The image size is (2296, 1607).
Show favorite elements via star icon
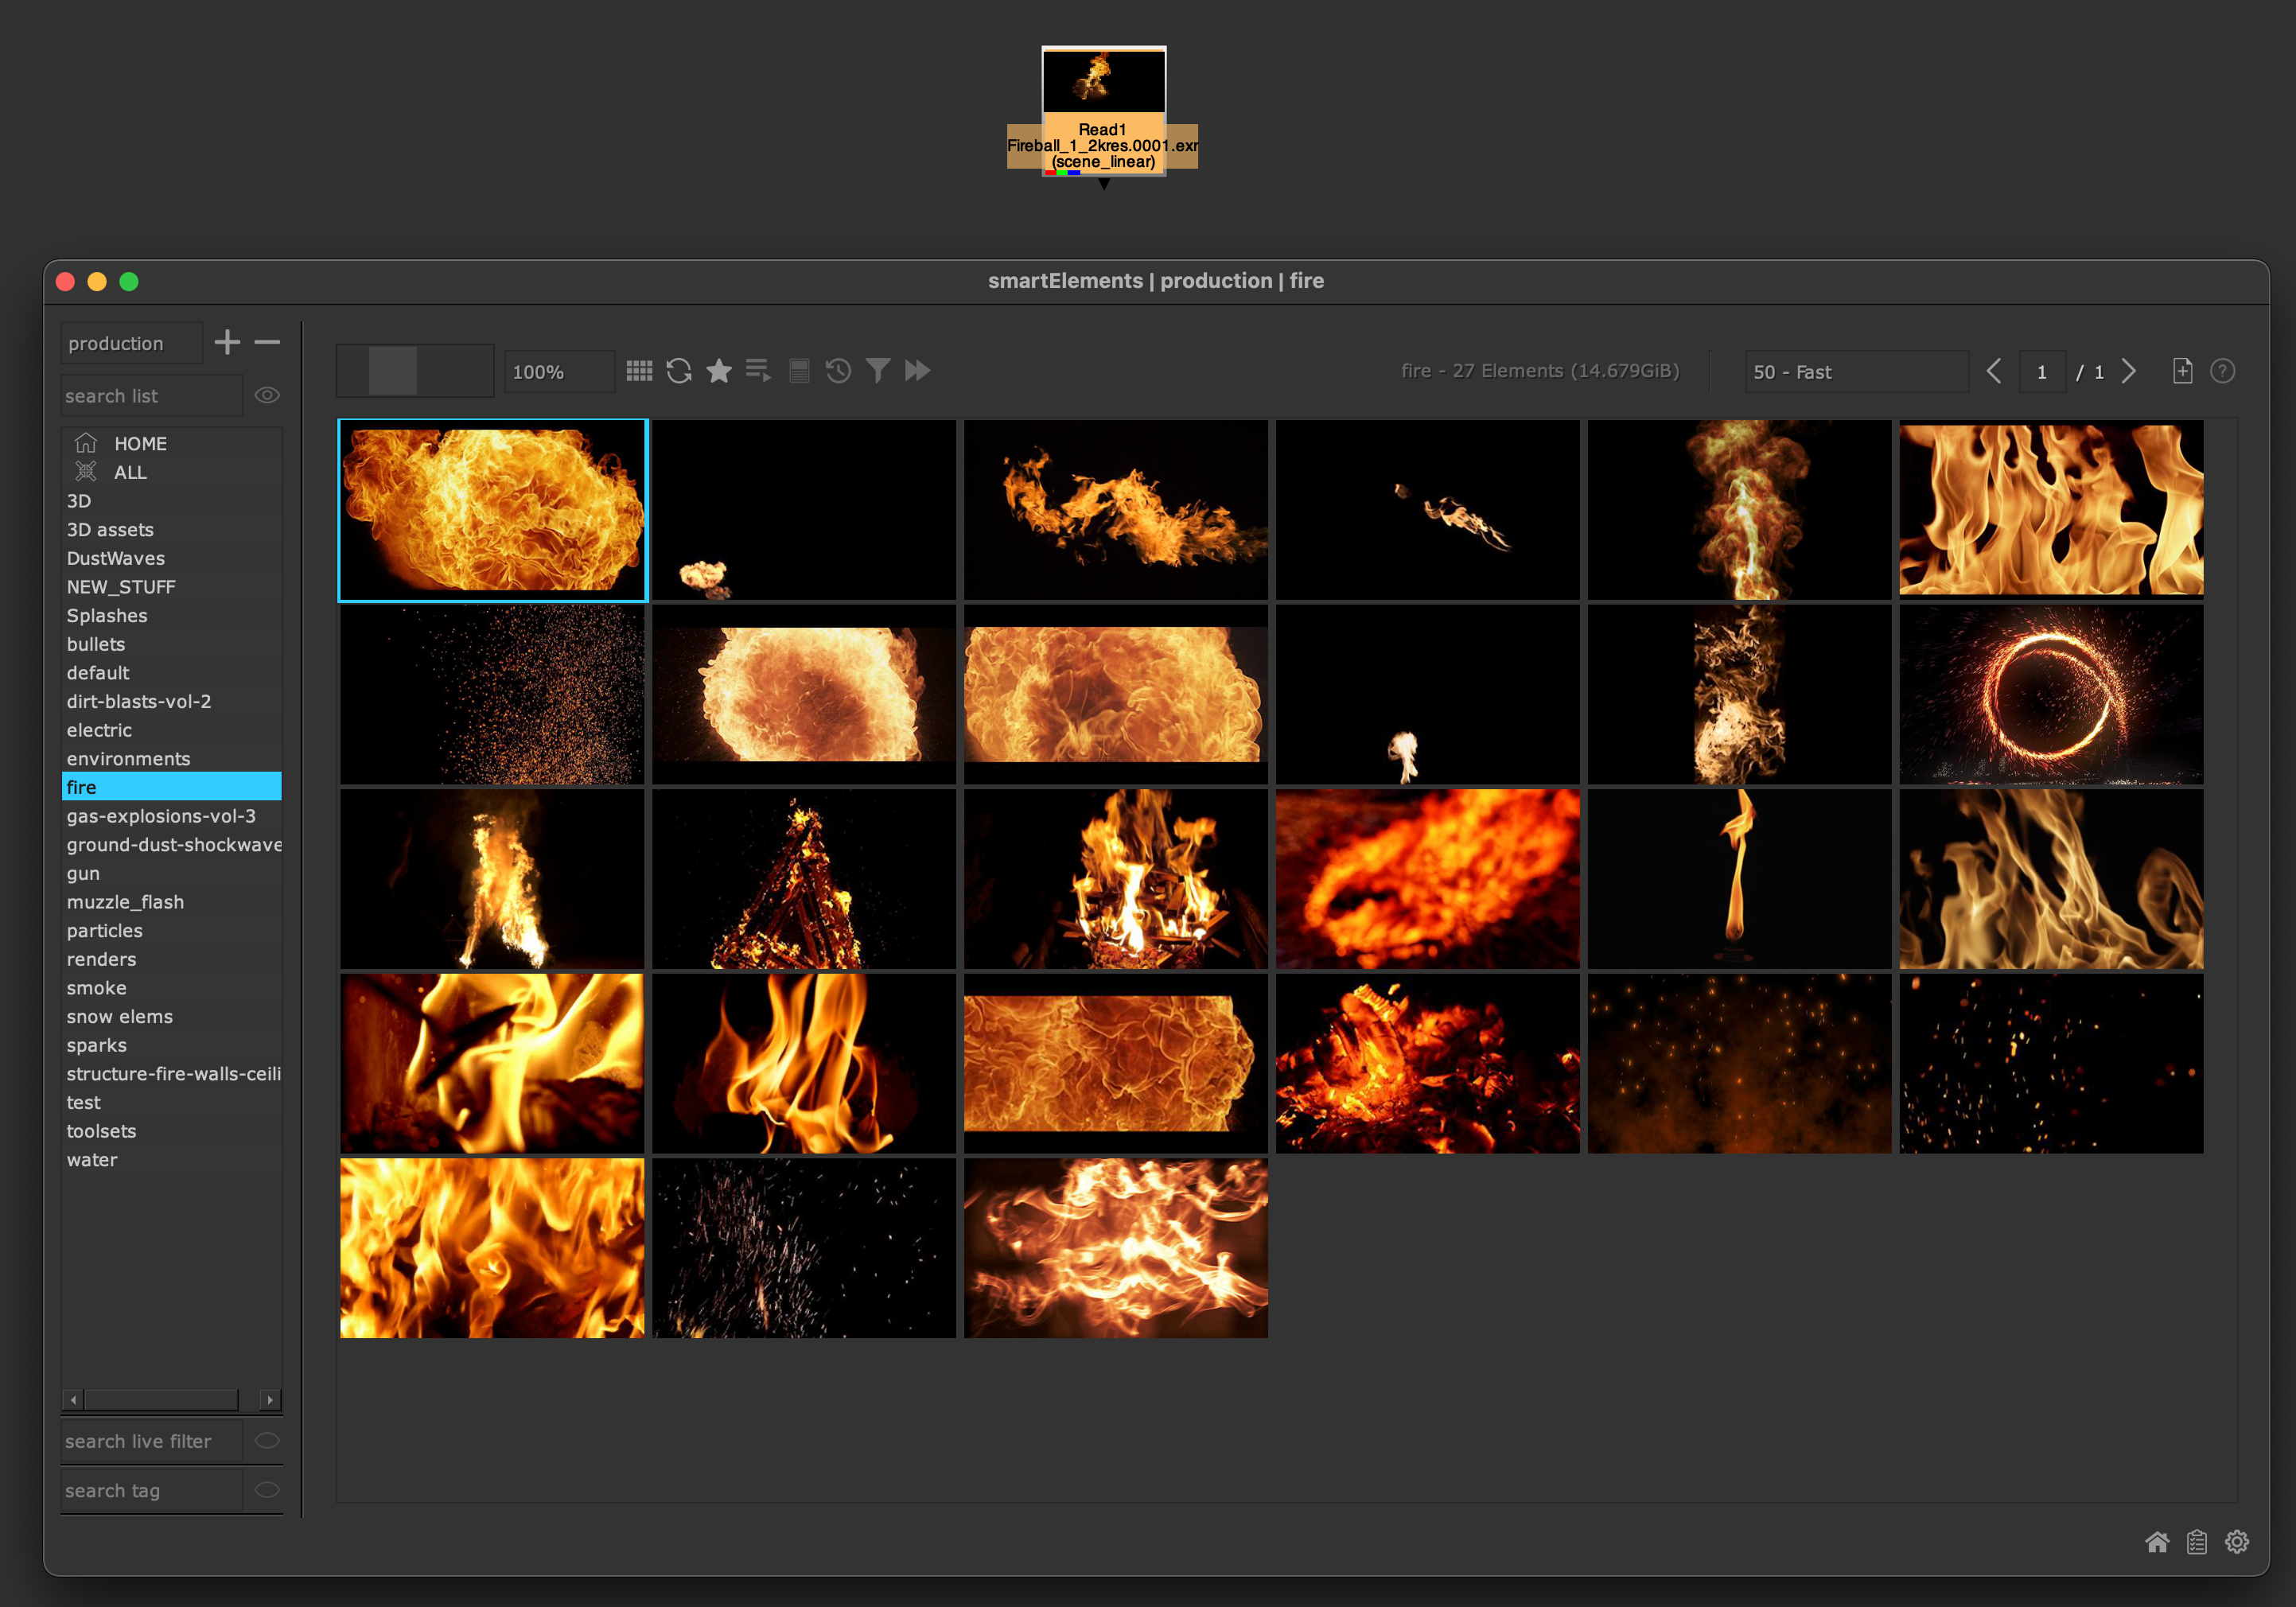click(719, 370)
